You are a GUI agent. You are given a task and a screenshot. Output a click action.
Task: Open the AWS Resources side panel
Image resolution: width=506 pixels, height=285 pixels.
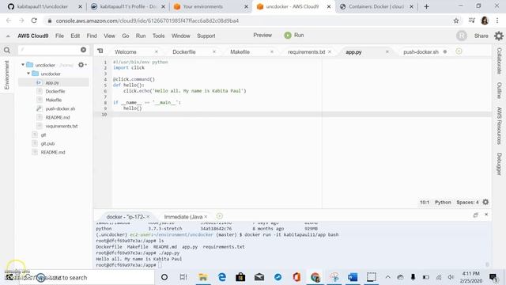(x=499, y=126)
